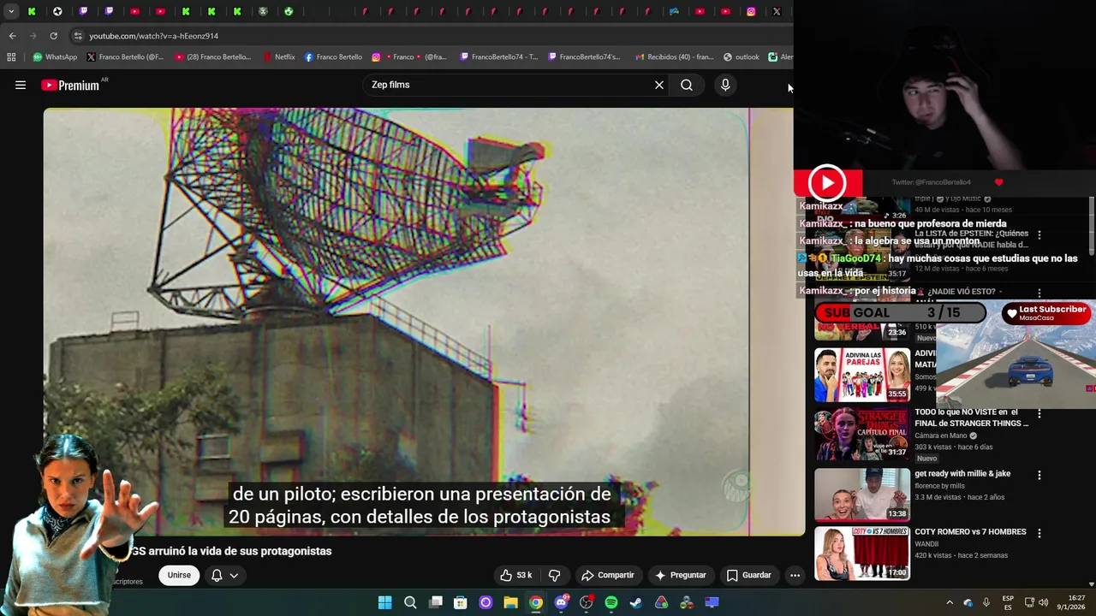Image resolution: width=1096 pixels, height=616 pixels.
Task: Open the X 'Franco Bertello (@F...' bookmark
Action: [125, 57]
